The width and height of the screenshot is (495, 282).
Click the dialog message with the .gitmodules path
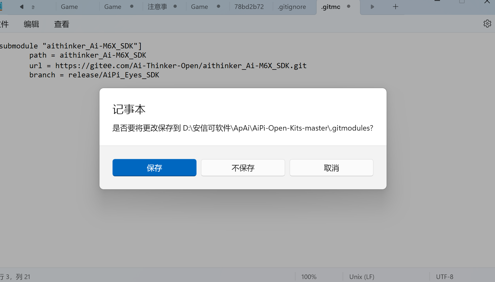[x=243, y=128]
